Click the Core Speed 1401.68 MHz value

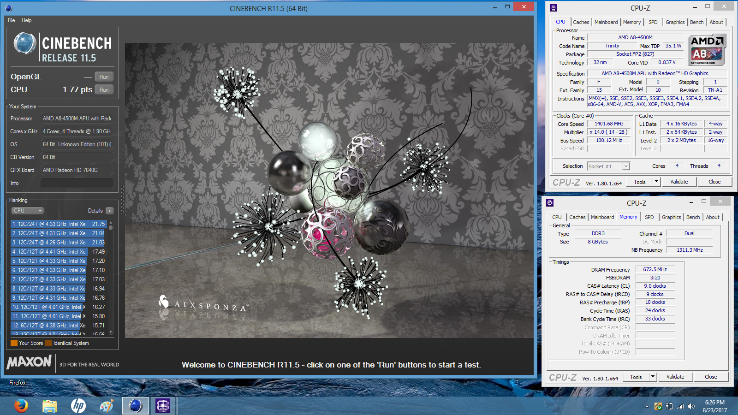click(609, 124)
